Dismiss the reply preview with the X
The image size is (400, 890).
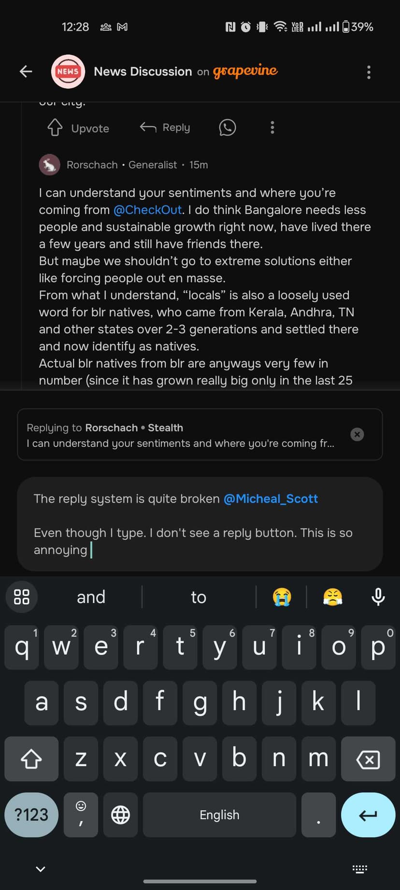pos(357,434)
